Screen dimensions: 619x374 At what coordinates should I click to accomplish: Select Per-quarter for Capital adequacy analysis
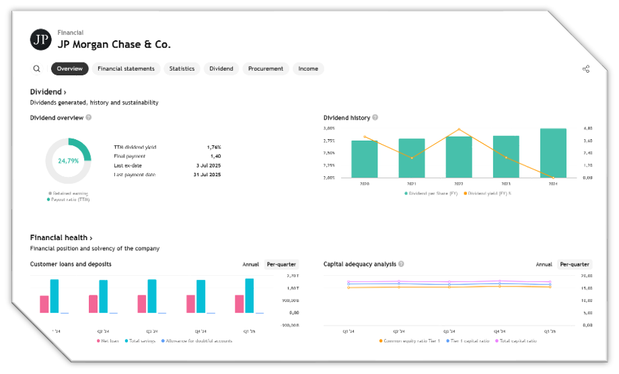point(575,264)
